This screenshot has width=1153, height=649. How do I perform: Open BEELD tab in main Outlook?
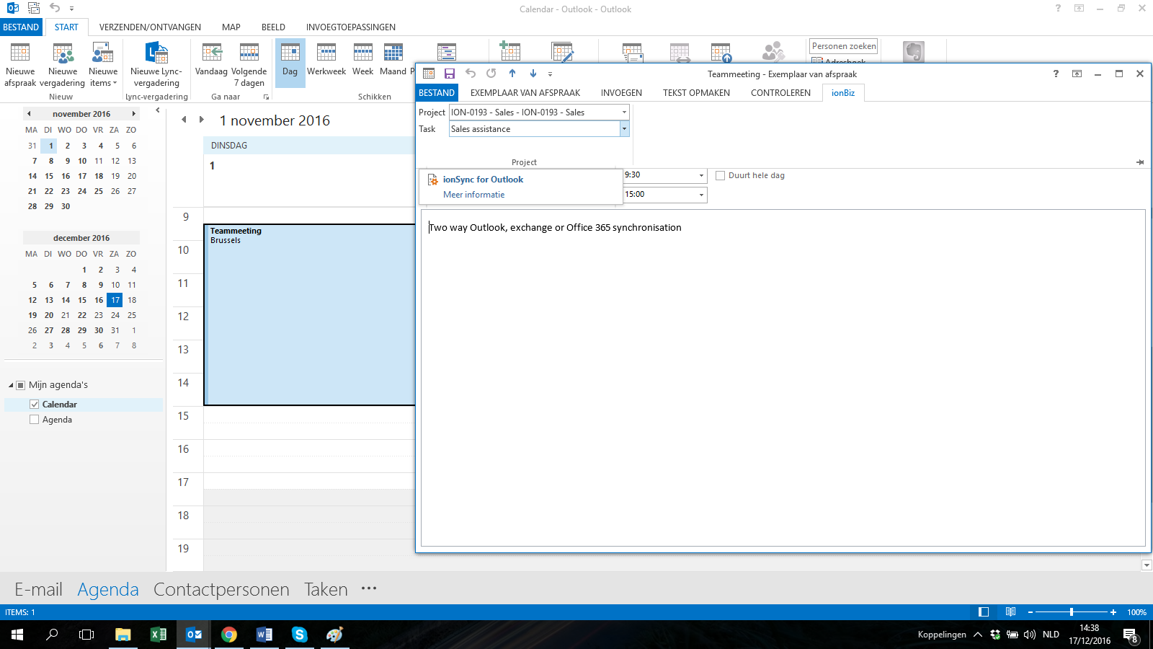pos(273,27)
